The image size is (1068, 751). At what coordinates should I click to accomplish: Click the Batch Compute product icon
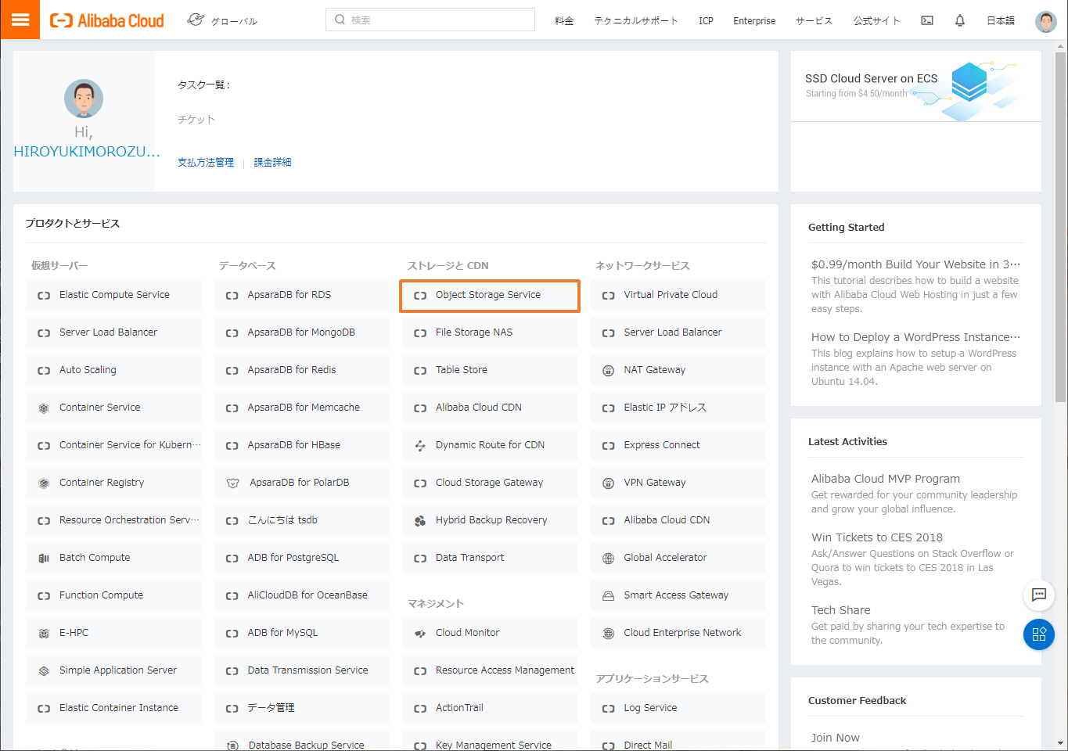44,558
